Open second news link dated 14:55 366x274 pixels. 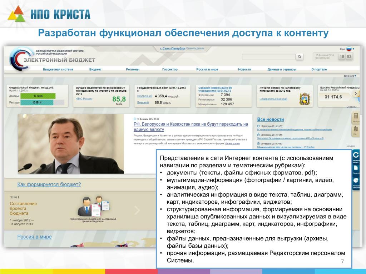290,138
